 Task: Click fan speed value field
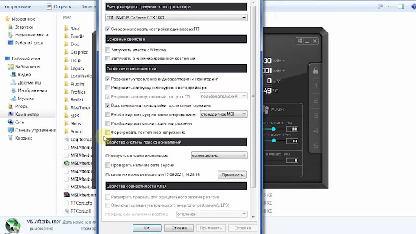click(x=292, y=161)
